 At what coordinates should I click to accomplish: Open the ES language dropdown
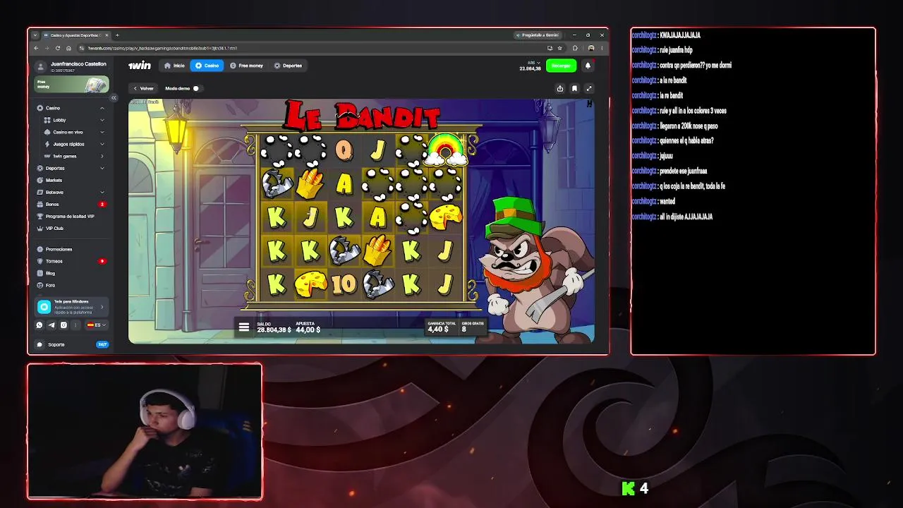pos(96,325)
